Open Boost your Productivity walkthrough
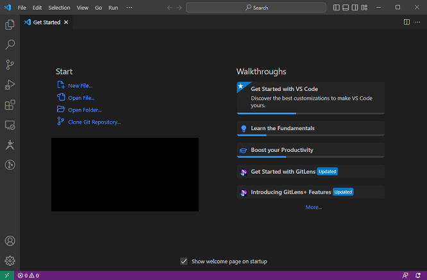This screenshot has width=427, height=280. tap(311, 150)
